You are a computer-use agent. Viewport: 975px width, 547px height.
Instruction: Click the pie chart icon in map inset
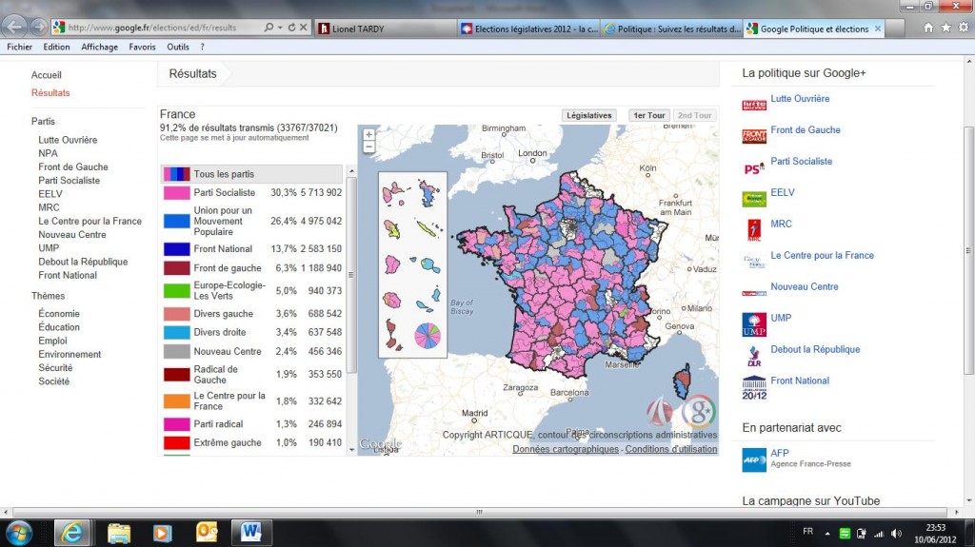coord(428,336)
